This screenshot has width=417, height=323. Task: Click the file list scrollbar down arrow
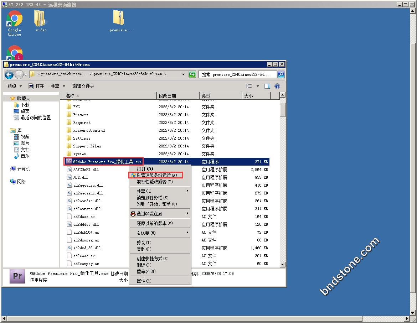tap(283, 264)
